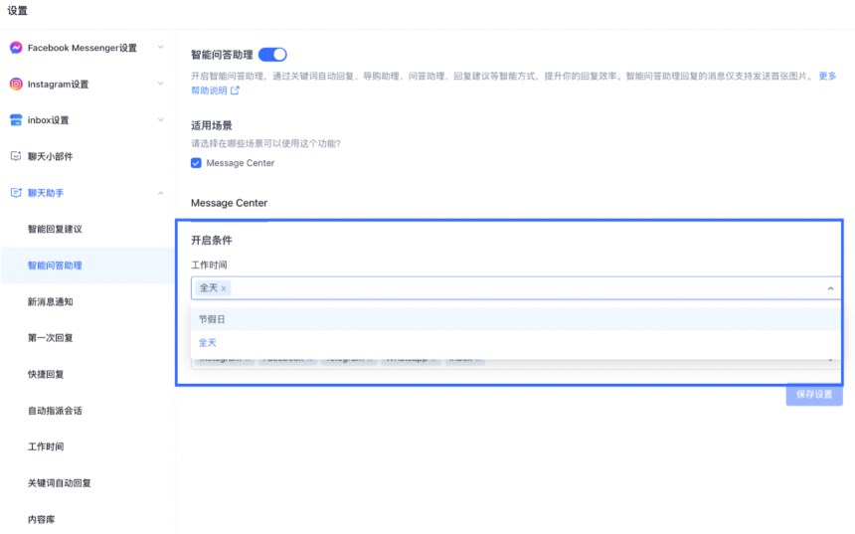The height and width of the screenshot is (534, 855).
Task: Expand the Instagram设置 chevron
Action: click(x=161, y=85)
